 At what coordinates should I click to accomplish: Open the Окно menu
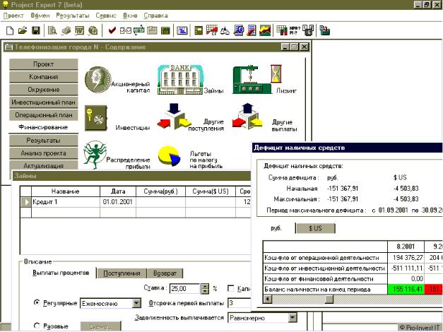[130, 16]
